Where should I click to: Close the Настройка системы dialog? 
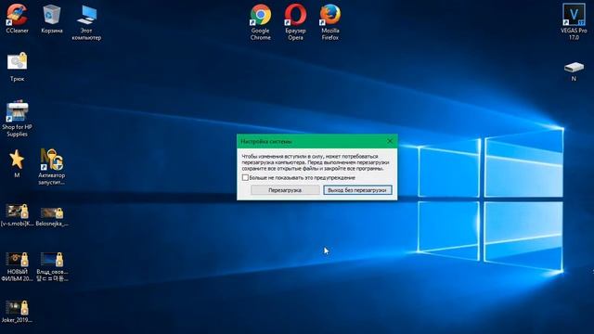[390, 141]
